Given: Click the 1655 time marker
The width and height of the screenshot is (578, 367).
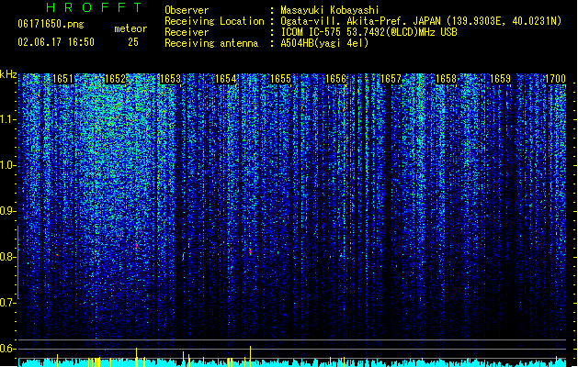Looking at the screenshot, I should [x=280, y=79].
